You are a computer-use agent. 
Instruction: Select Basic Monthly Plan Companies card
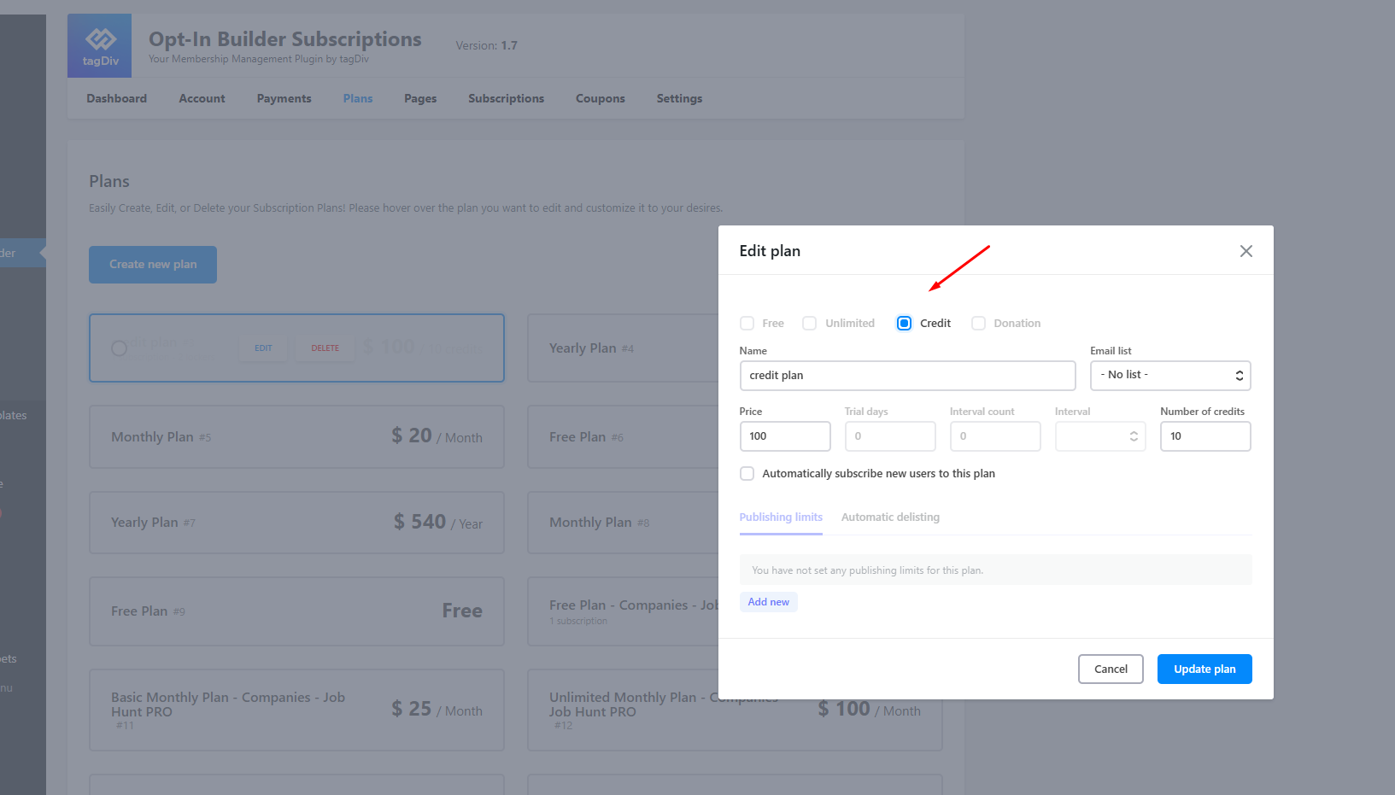pos(296,710)
